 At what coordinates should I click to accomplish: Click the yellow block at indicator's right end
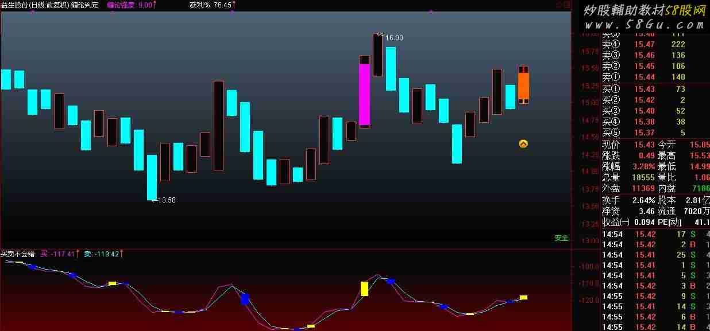point(523,297)
